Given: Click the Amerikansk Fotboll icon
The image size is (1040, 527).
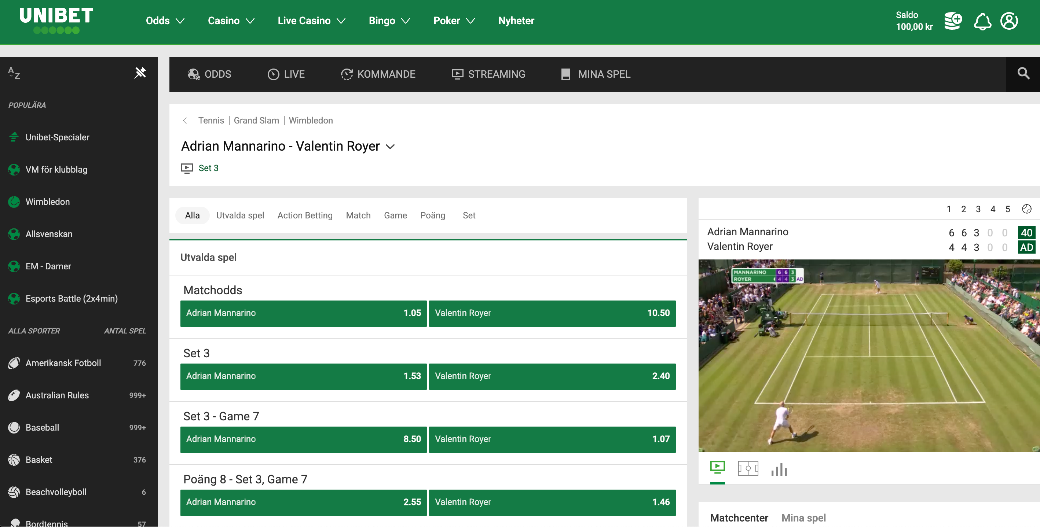Looking at the screenshot, I should tap(14, 363).
